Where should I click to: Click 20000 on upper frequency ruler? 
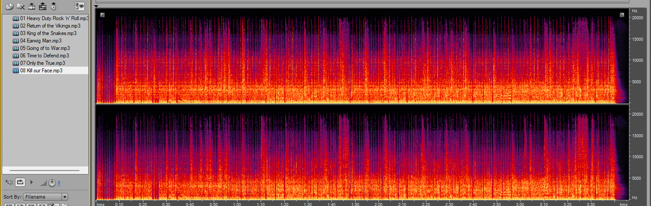pos(638,18)
